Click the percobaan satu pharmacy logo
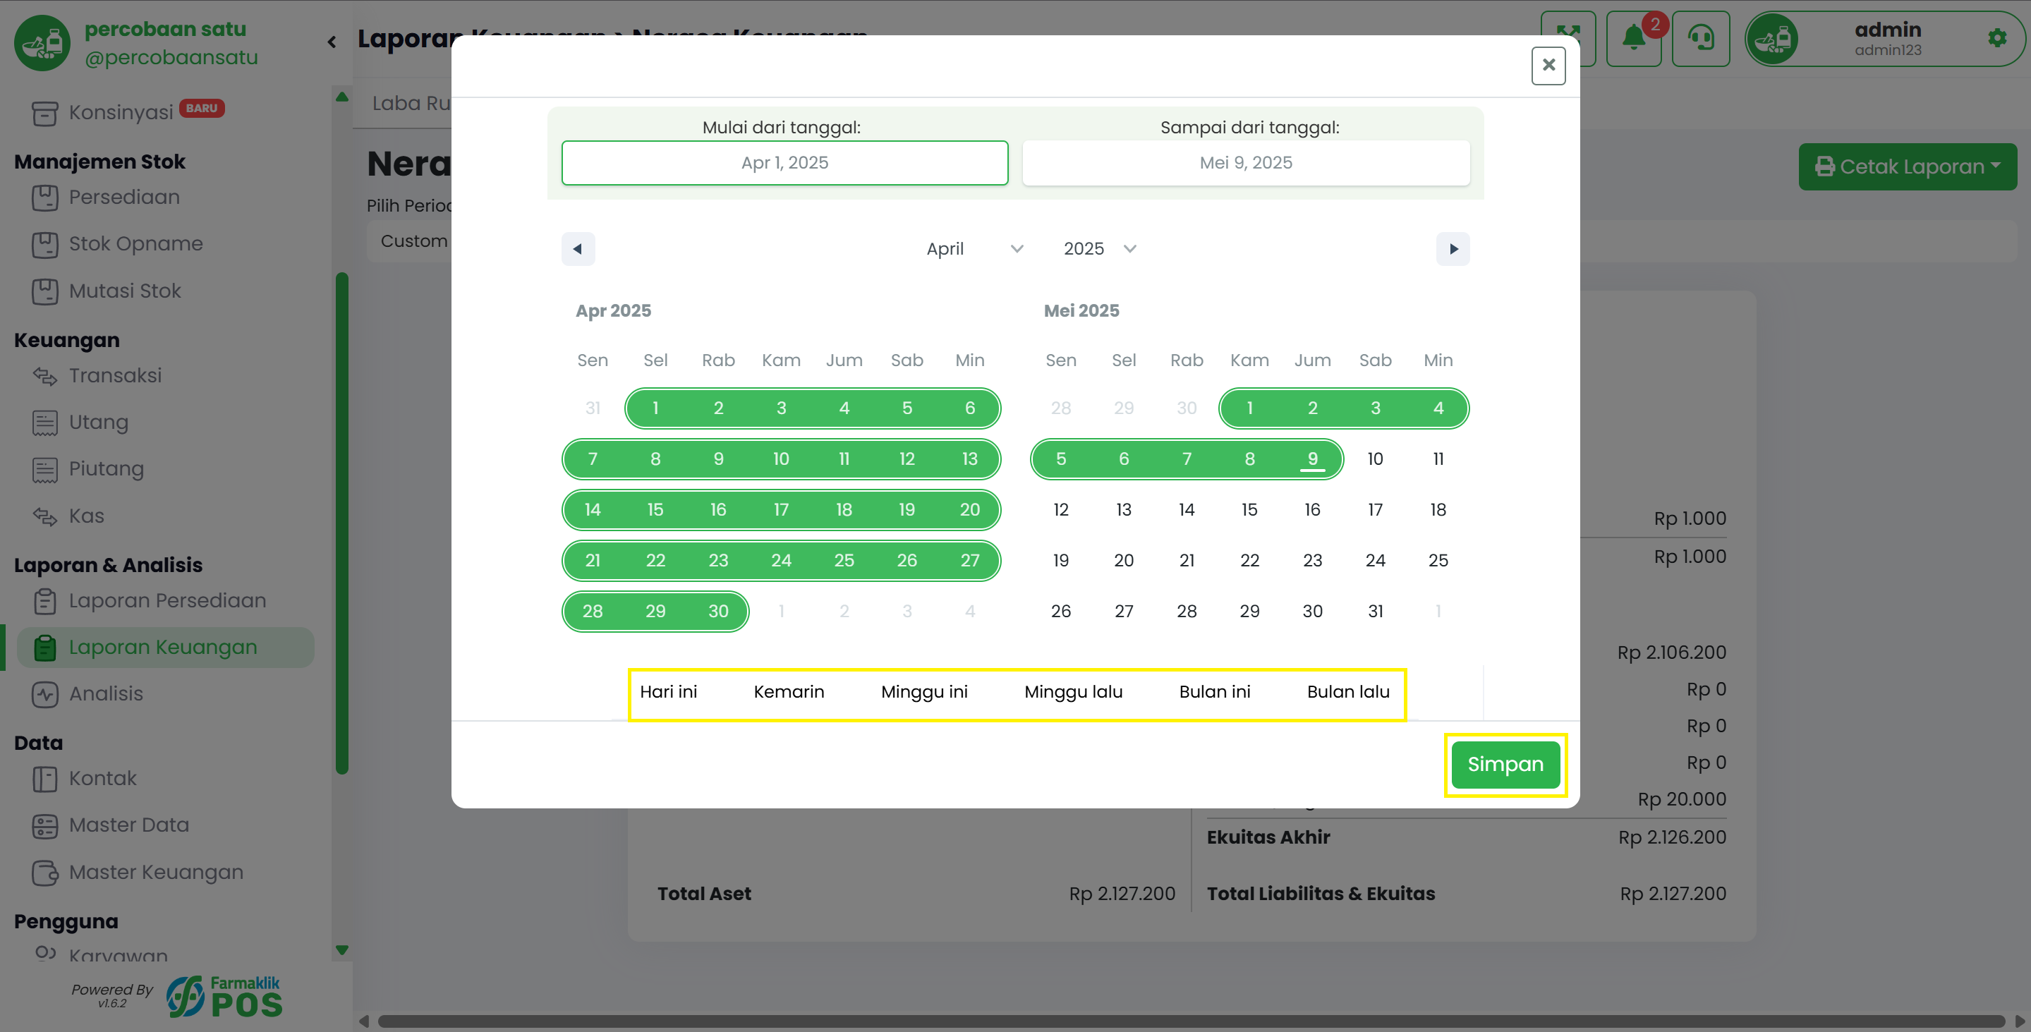Screen dimensions: 2031x1032 (x=42, y=42)
